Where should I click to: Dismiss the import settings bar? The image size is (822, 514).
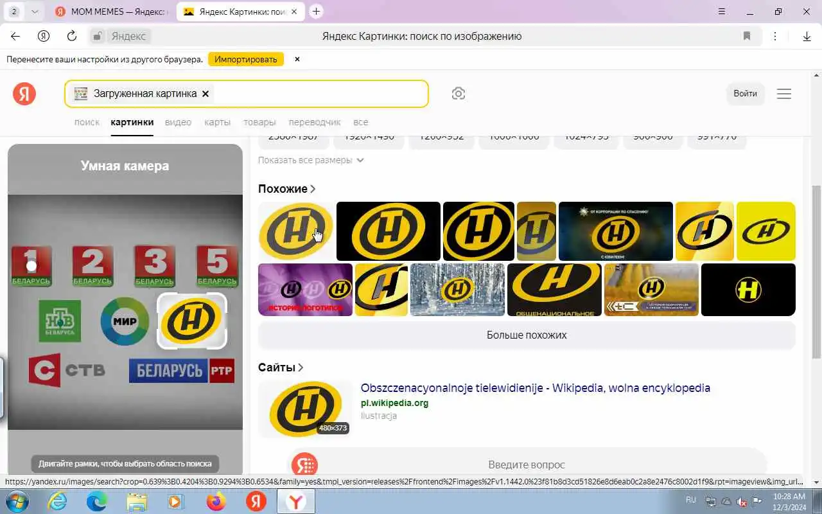(297, 59)
